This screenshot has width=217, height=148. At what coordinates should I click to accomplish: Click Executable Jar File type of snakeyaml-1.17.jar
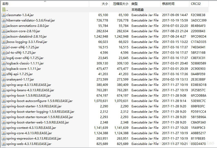[145, 79]
